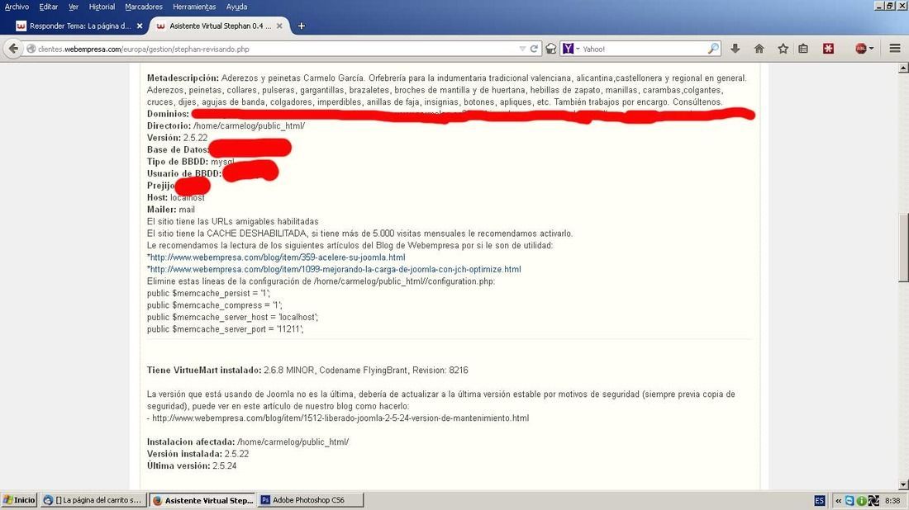Click the green tray notification icon
Viewport: 909px width, 510px height.
click(861, 500)
